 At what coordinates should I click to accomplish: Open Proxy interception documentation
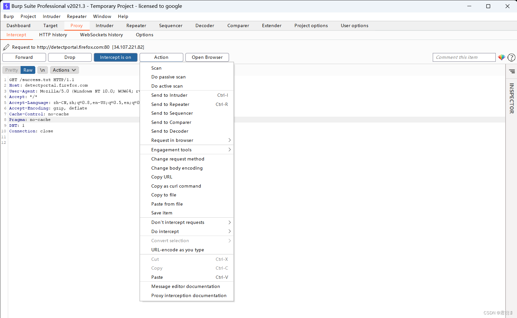tap(187, 295)
